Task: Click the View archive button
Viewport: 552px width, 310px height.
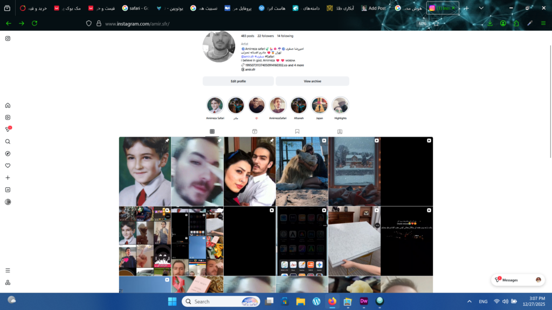Action: coord(312,81)
